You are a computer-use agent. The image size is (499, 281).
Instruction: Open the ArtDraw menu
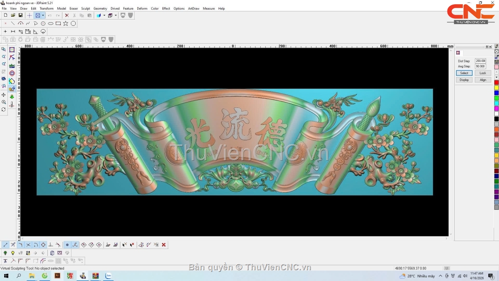[x=193, y=8]
